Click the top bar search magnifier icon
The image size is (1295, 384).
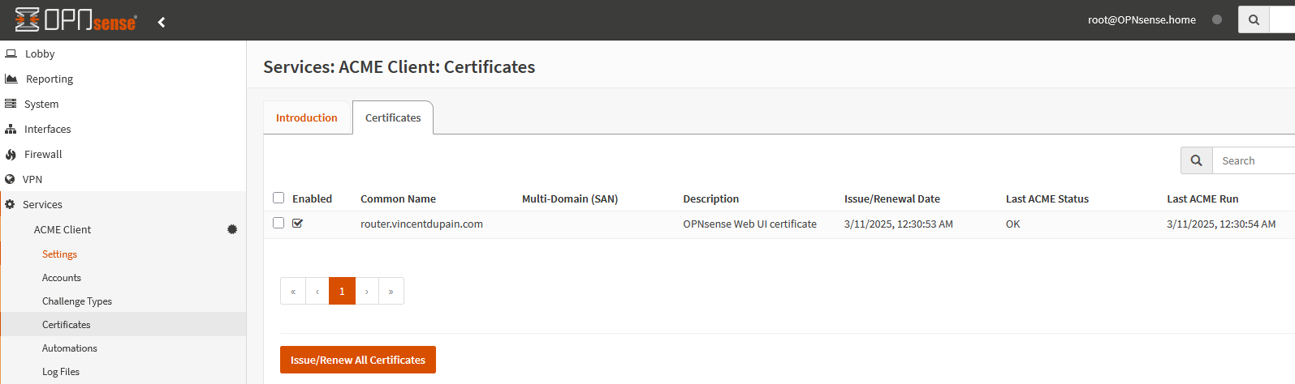tap(1254, 20)
